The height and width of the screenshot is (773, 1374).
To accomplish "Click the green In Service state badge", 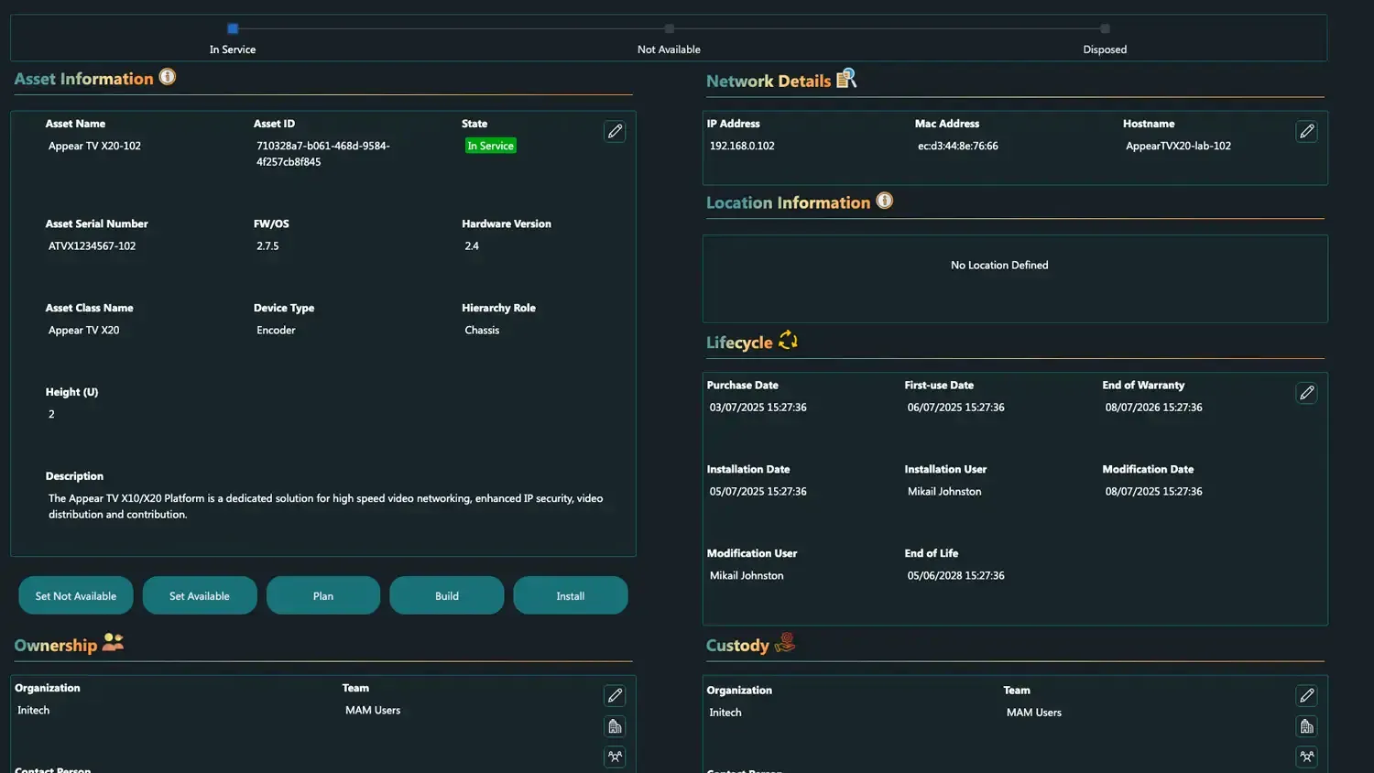I will [491, 146].
